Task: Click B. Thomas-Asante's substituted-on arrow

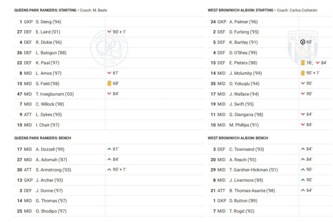Action: (303, 190)
